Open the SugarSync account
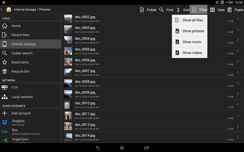 pyautogui.click(x=30, y=140)
